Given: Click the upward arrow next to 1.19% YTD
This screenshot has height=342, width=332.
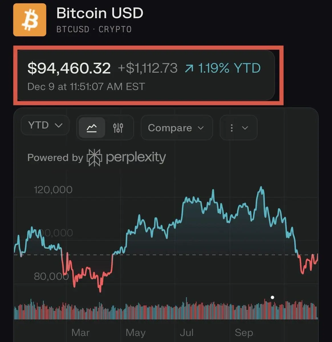Looking at the screenshot, I should click(x=189, y=68).
